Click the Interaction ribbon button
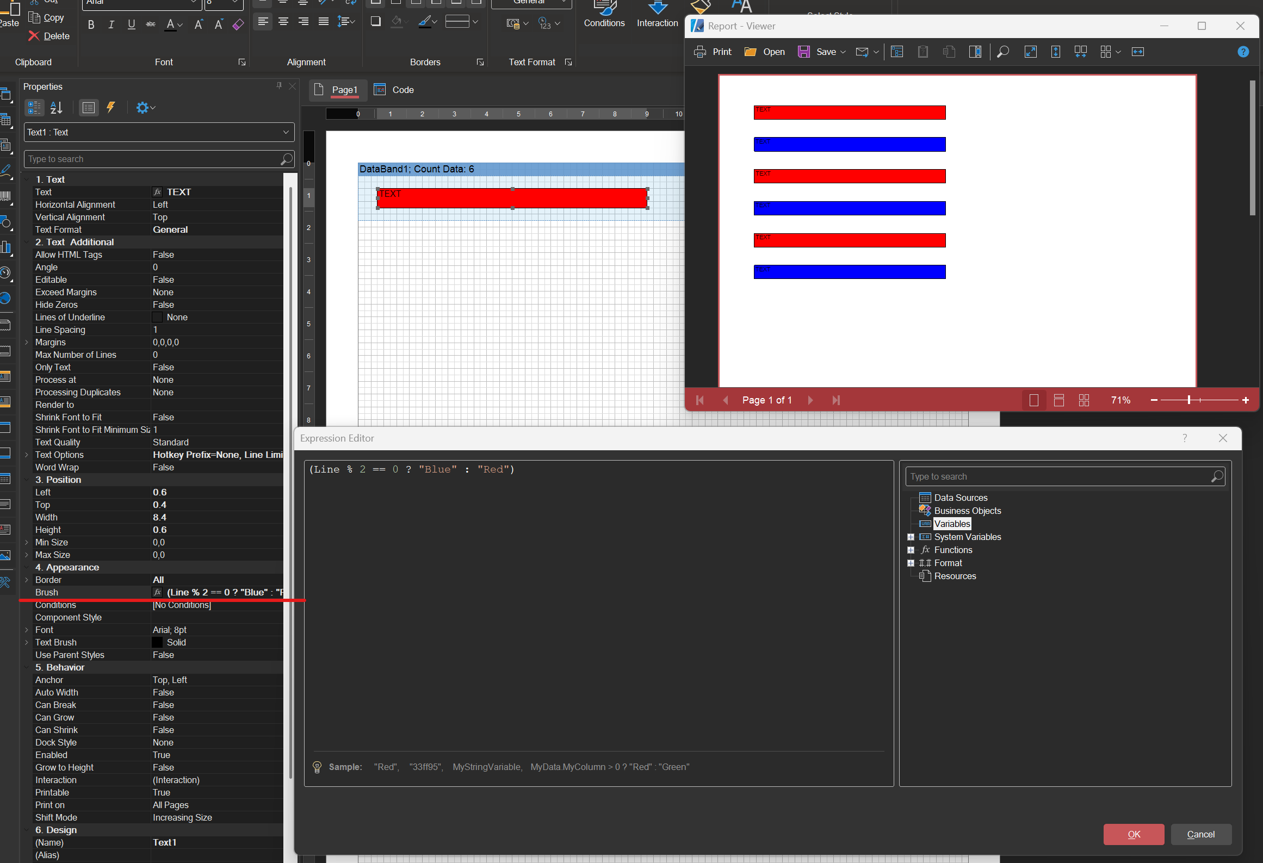 click(657, 15)
